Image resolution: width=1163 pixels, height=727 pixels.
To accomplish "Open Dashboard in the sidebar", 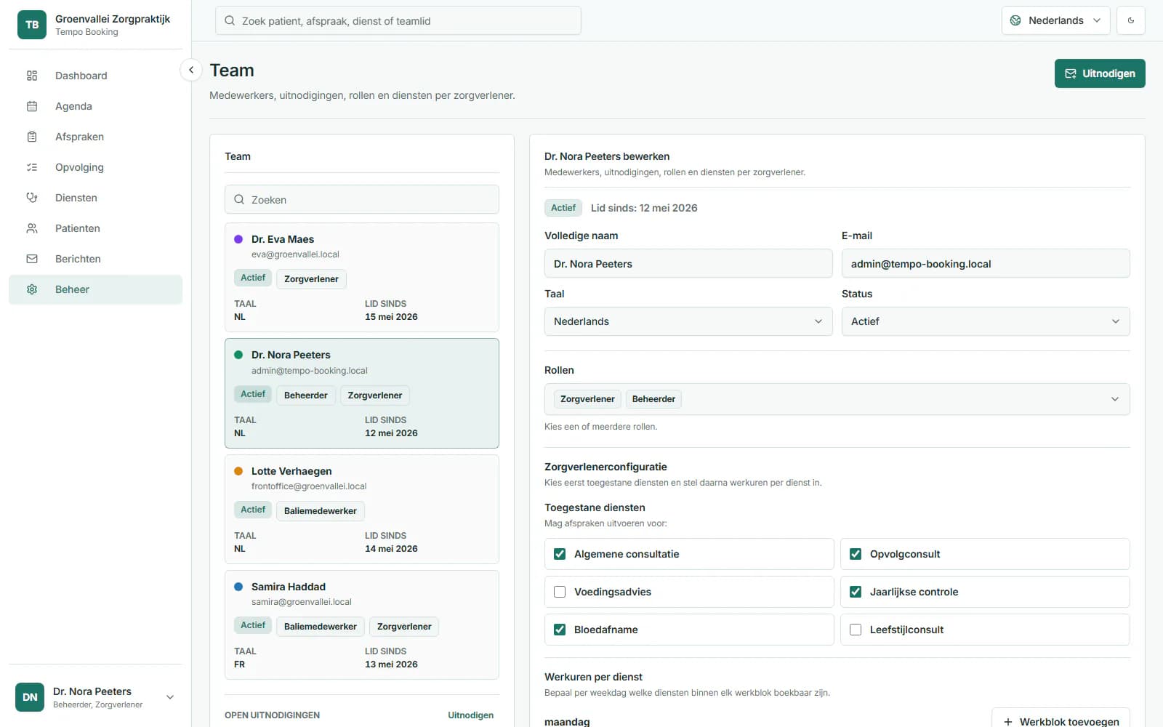I will click(95, 76).
